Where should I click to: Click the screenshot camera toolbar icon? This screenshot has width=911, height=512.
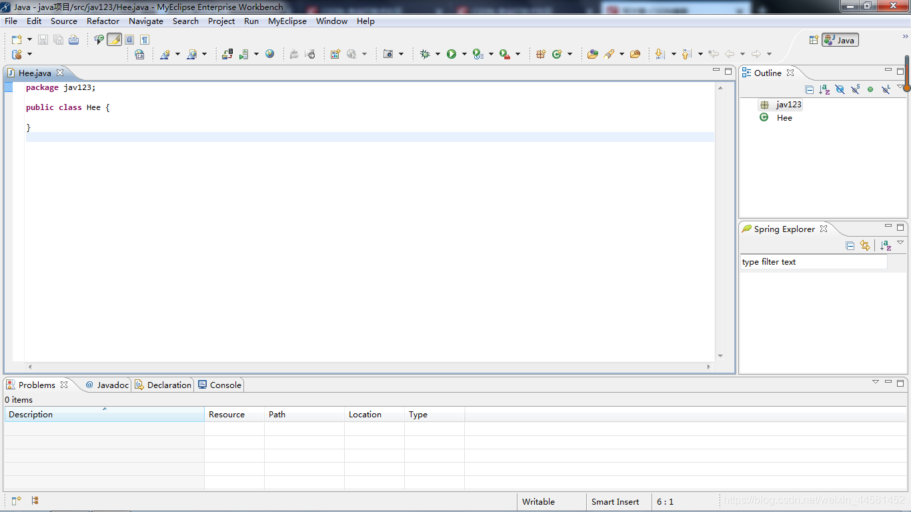pos(388,54)
